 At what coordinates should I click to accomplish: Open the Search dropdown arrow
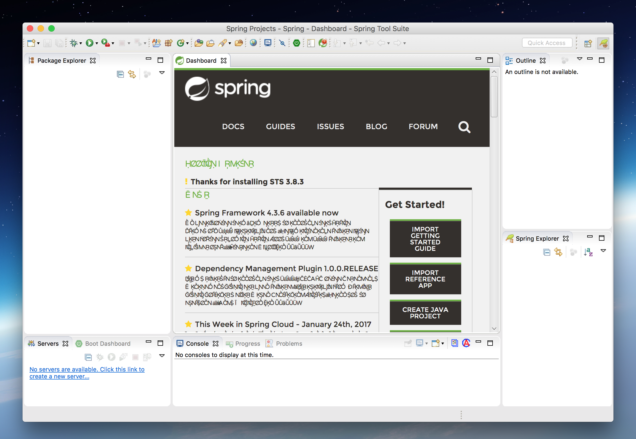coord(230,43)
